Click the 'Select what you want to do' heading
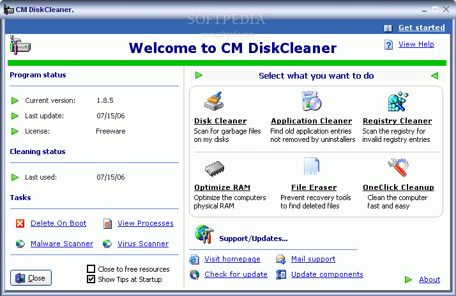The width and height of the screenshot is (456, 296). (x=316, y=75)
